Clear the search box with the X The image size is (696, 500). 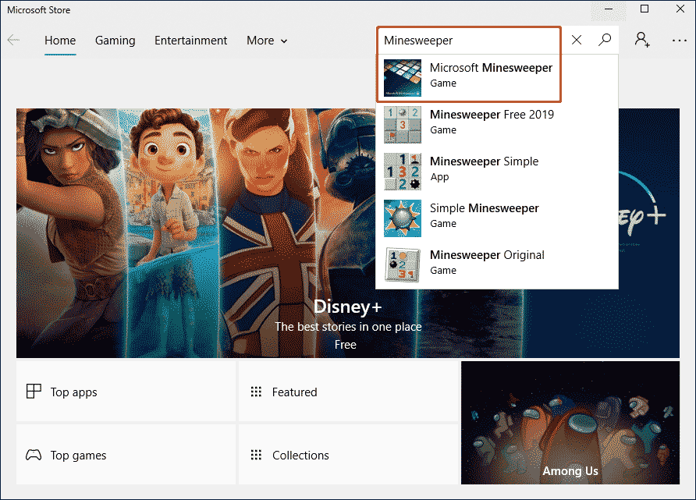(576, 40)
